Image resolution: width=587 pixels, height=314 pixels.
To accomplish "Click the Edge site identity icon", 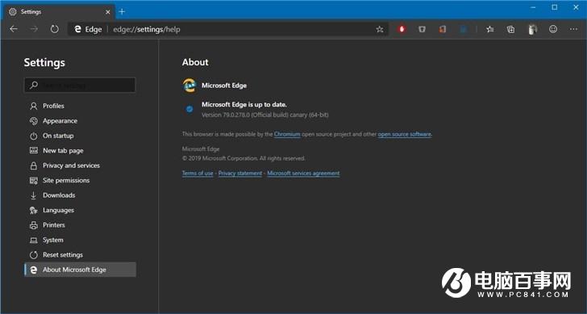I will pyautogui.click(x=77, y=29).
